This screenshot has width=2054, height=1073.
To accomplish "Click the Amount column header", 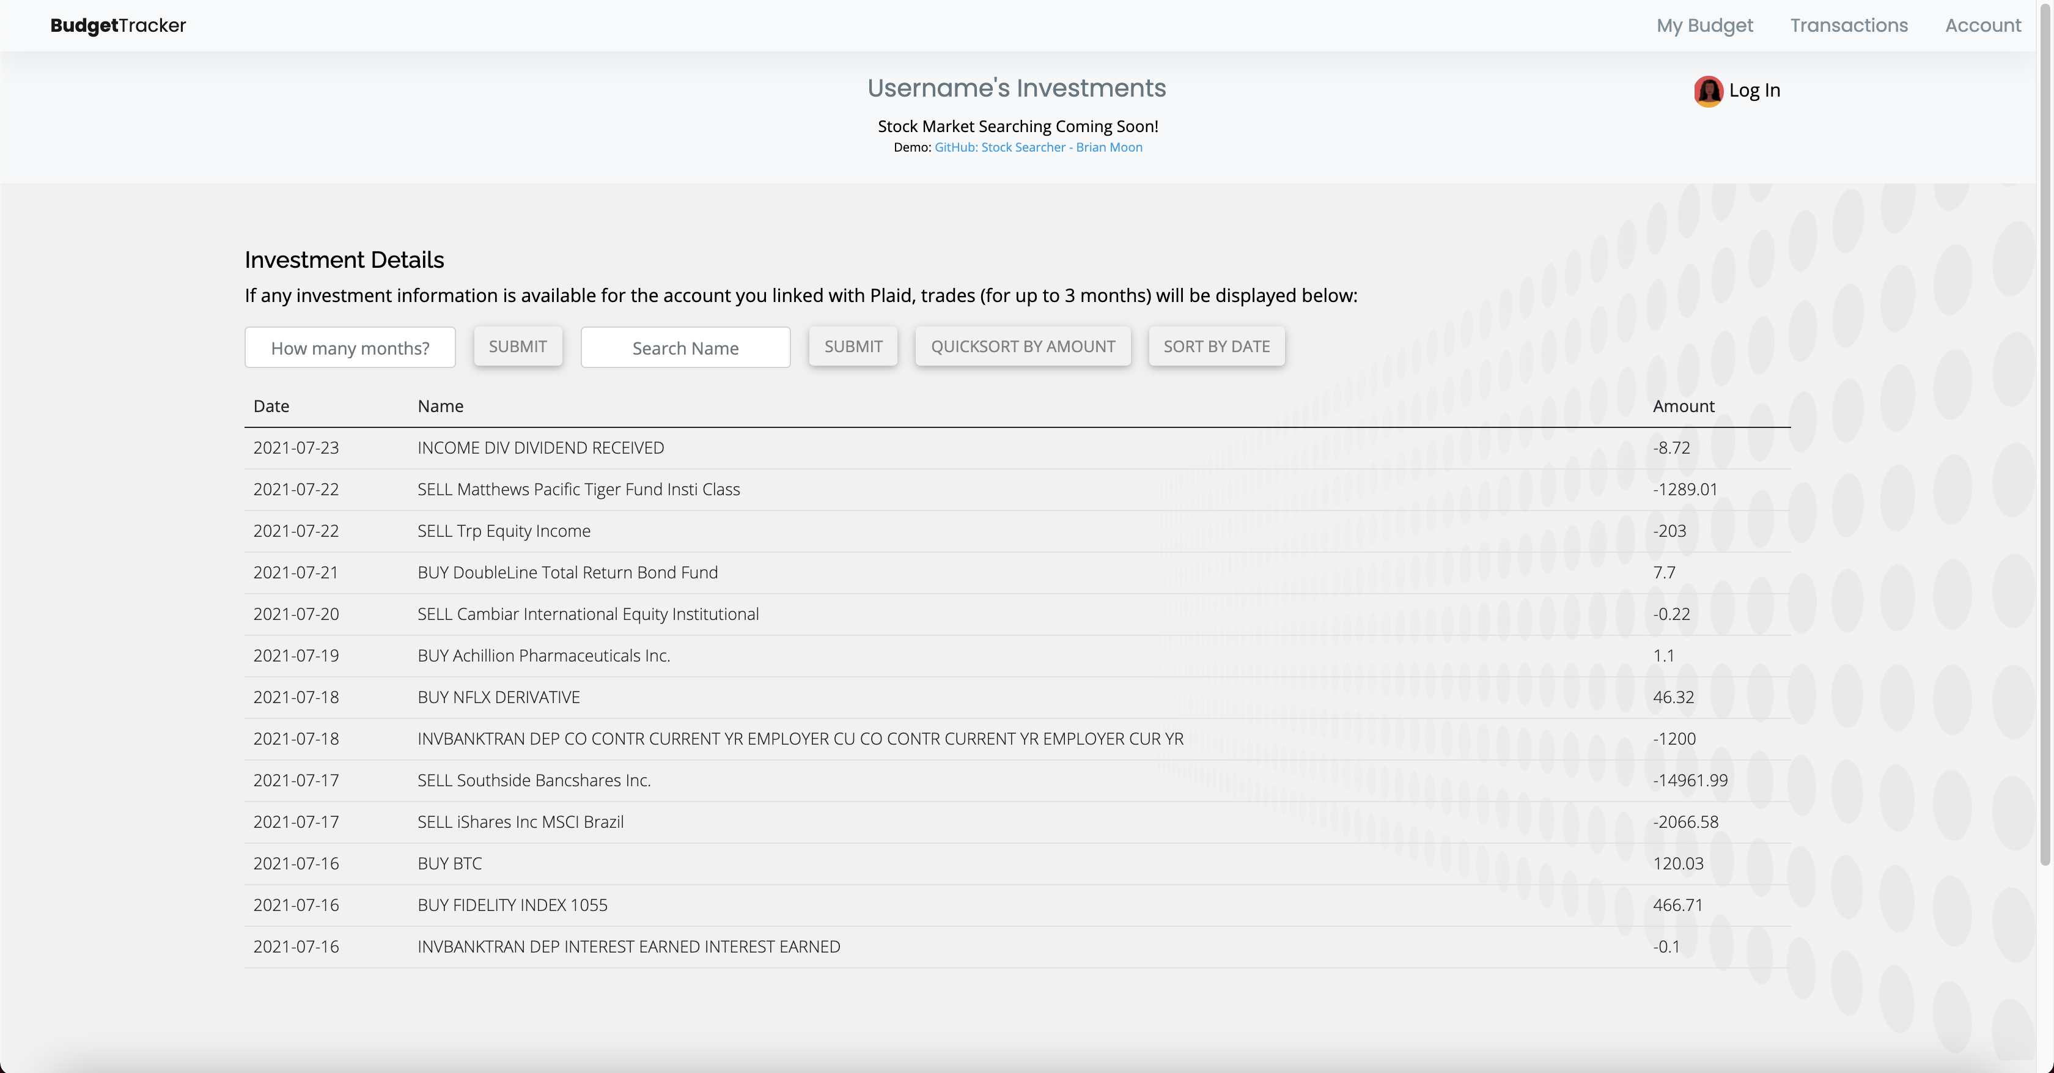I will [x=1683, y=406].
